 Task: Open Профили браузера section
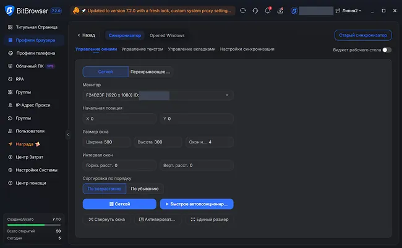pyautogui.click(x=33, y=40)
